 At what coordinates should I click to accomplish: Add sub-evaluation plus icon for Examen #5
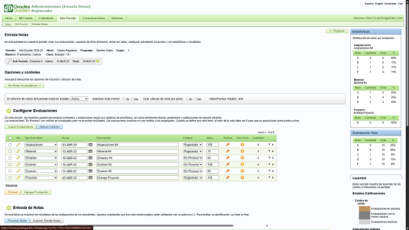point(242,171)
